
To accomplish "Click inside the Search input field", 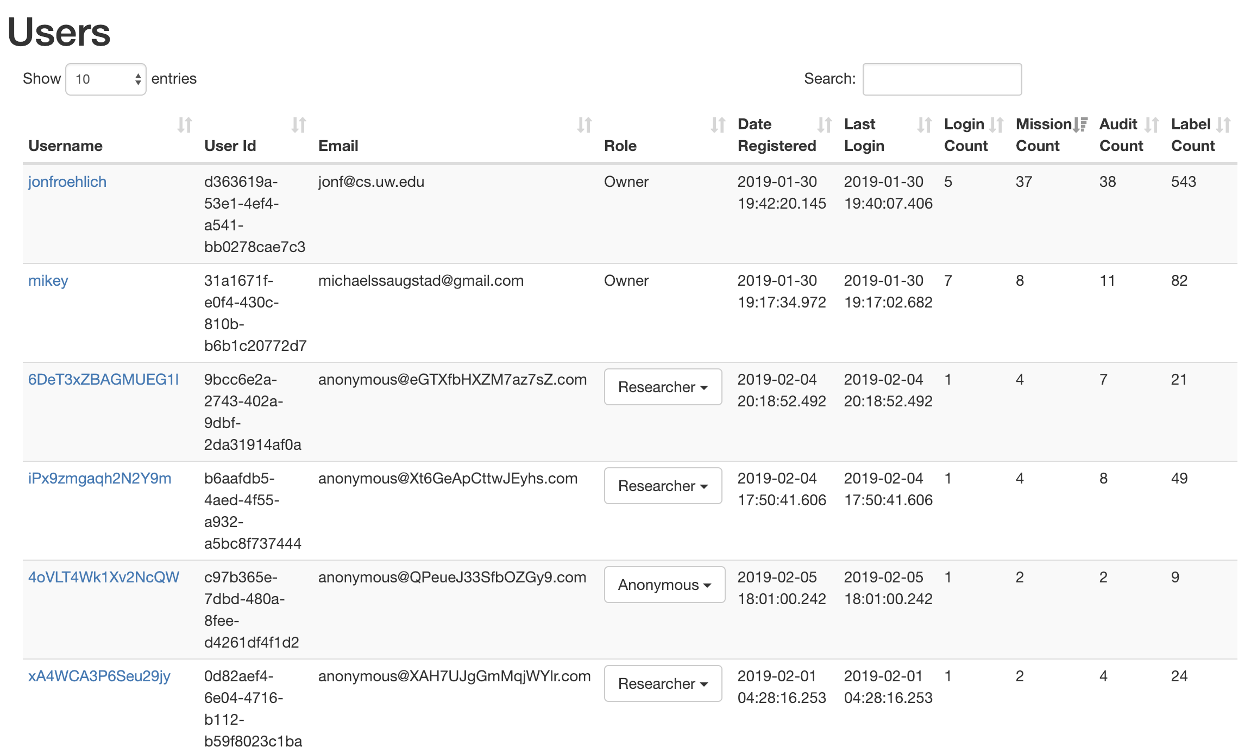I will click(942, 79).
